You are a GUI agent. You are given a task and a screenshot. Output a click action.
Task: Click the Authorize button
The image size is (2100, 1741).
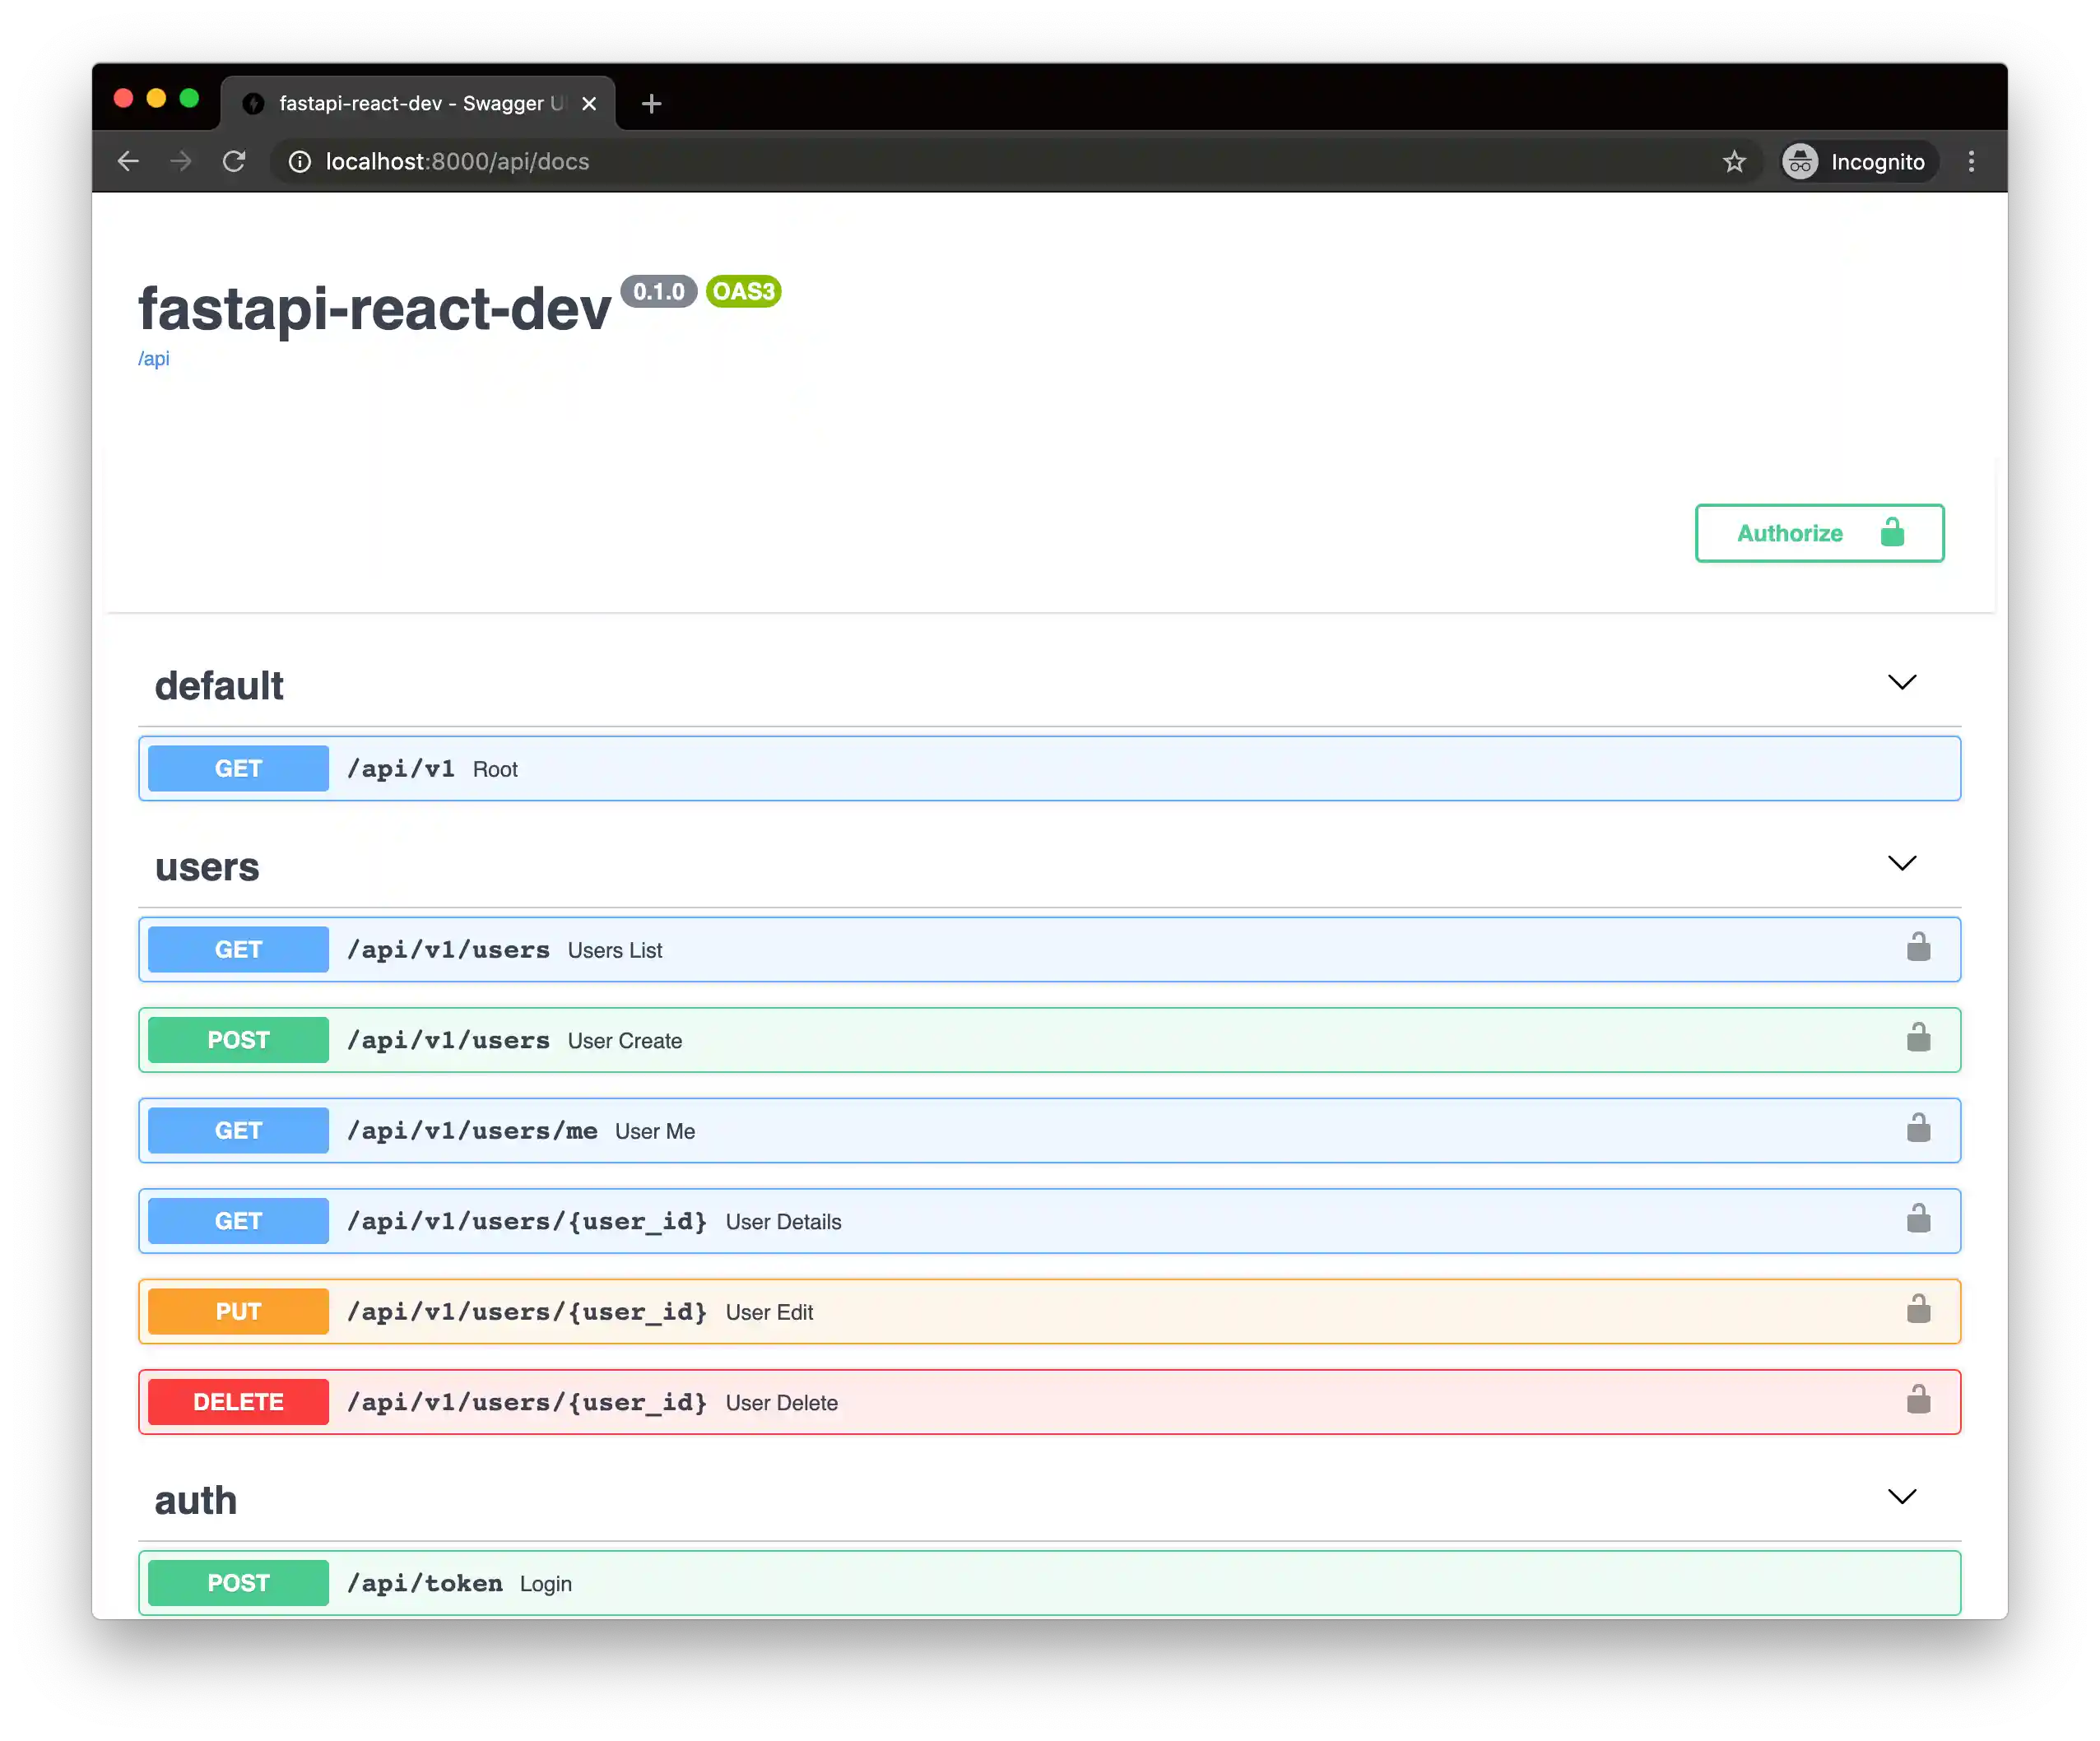tap(1789, 533)
